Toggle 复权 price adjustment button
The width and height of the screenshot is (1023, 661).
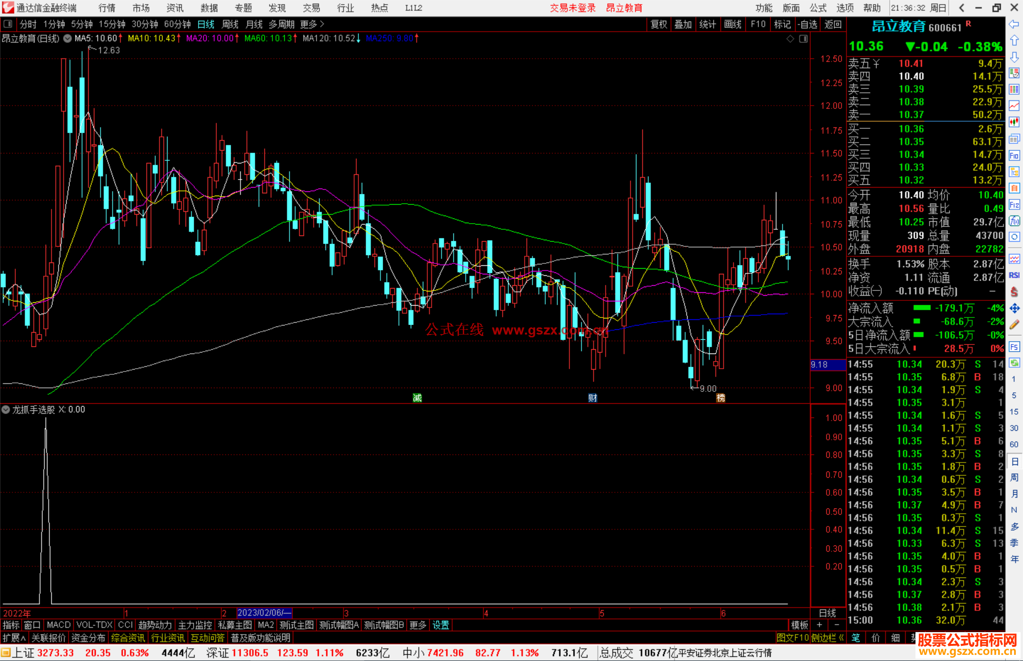[x=659, y=24]
